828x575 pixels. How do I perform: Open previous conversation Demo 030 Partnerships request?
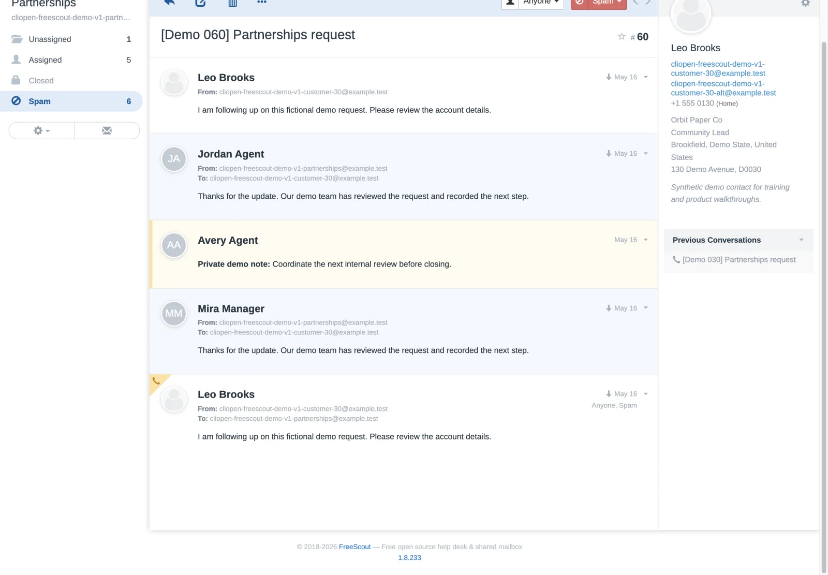coord(739,260)
